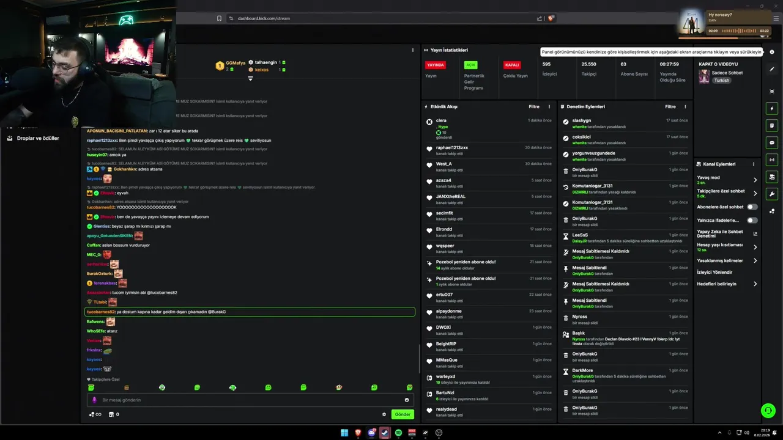Select raphael1213zxx follow event in activity feed
783x440 pixels.
point(489,150)
